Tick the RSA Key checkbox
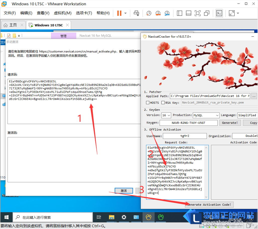The image size is (258, 229). pos(163,102)
